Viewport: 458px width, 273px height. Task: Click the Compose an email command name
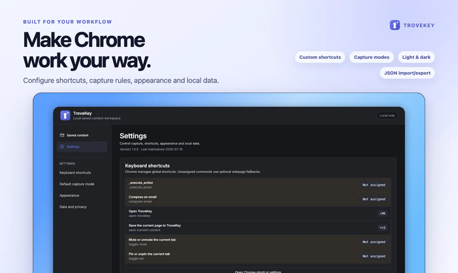click(143, 197)
